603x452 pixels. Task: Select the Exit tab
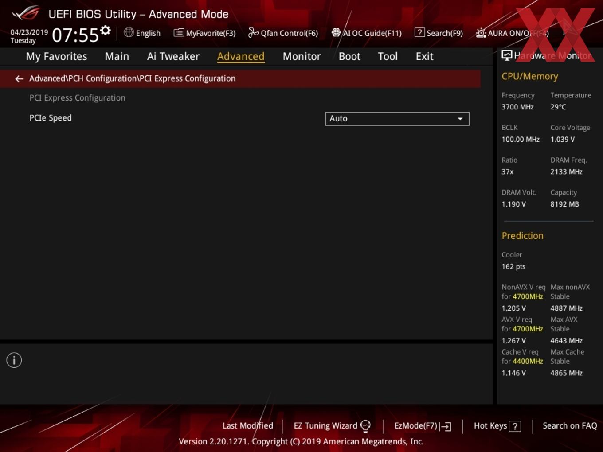[x=424, y=56]
